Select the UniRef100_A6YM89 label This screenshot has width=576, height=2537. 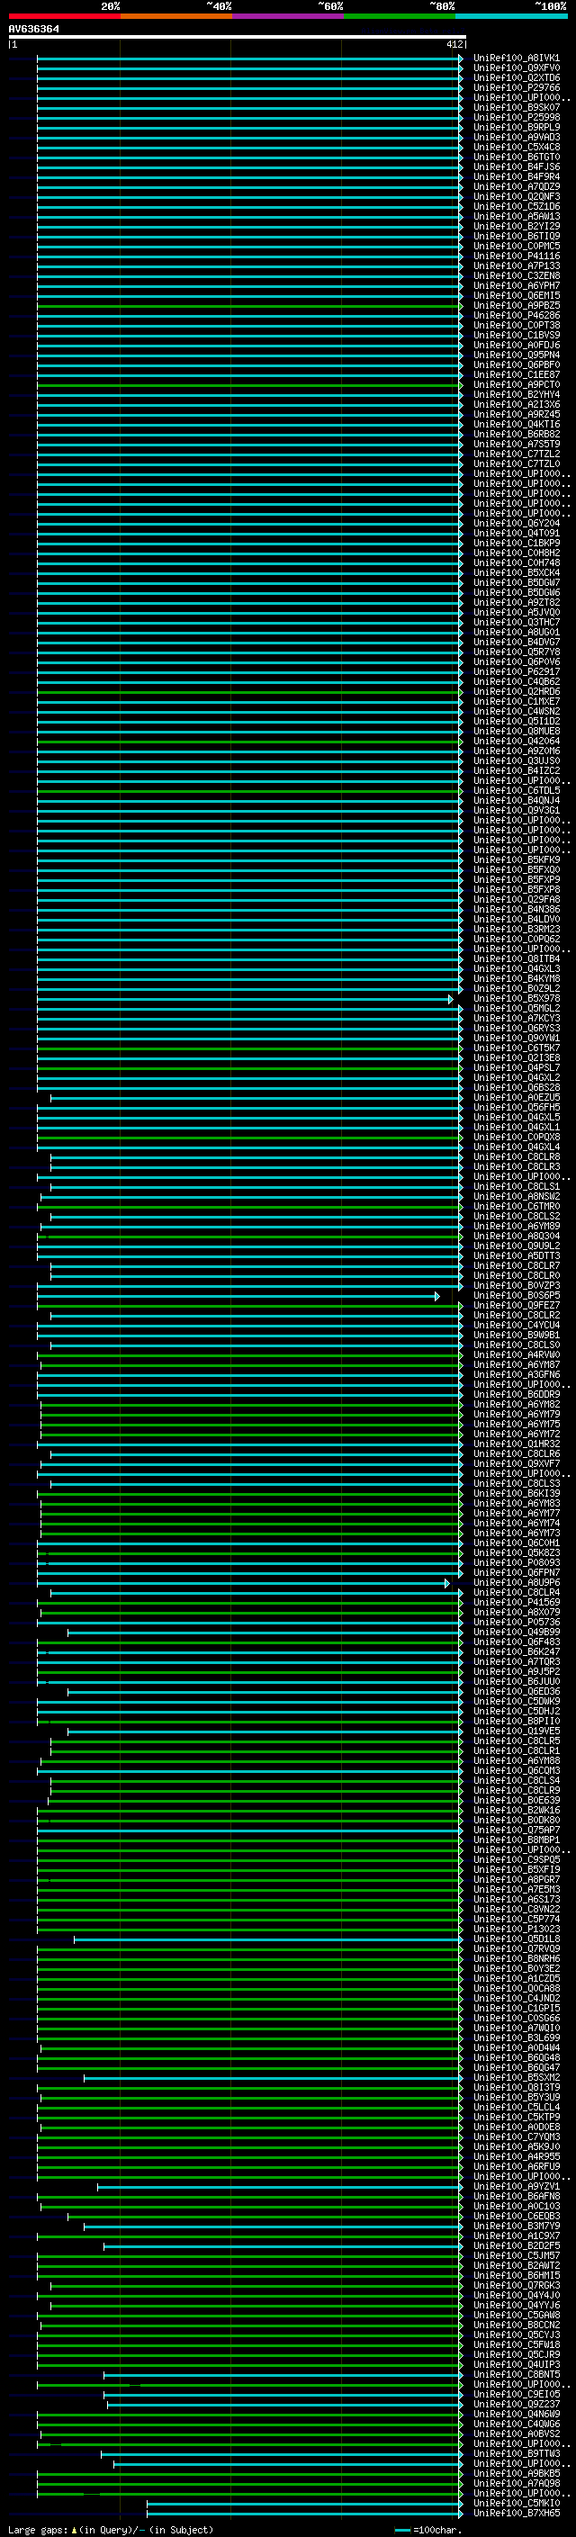coord(516,1226)
